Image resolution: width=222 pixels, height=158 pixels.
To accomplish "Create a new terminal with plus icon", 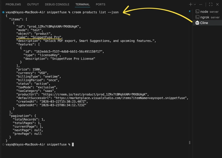I will click(x=190, y=4).
